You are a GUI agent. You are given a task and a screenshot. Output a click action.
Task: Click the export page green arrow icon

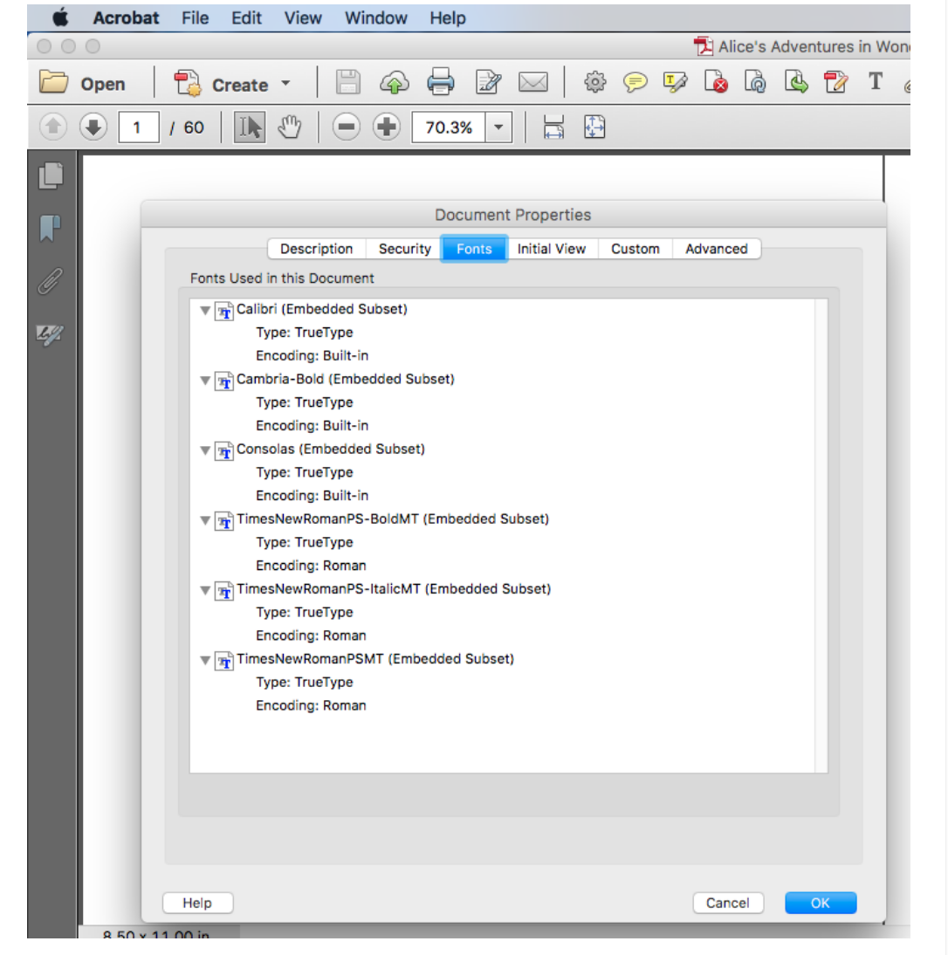(796, 81)
